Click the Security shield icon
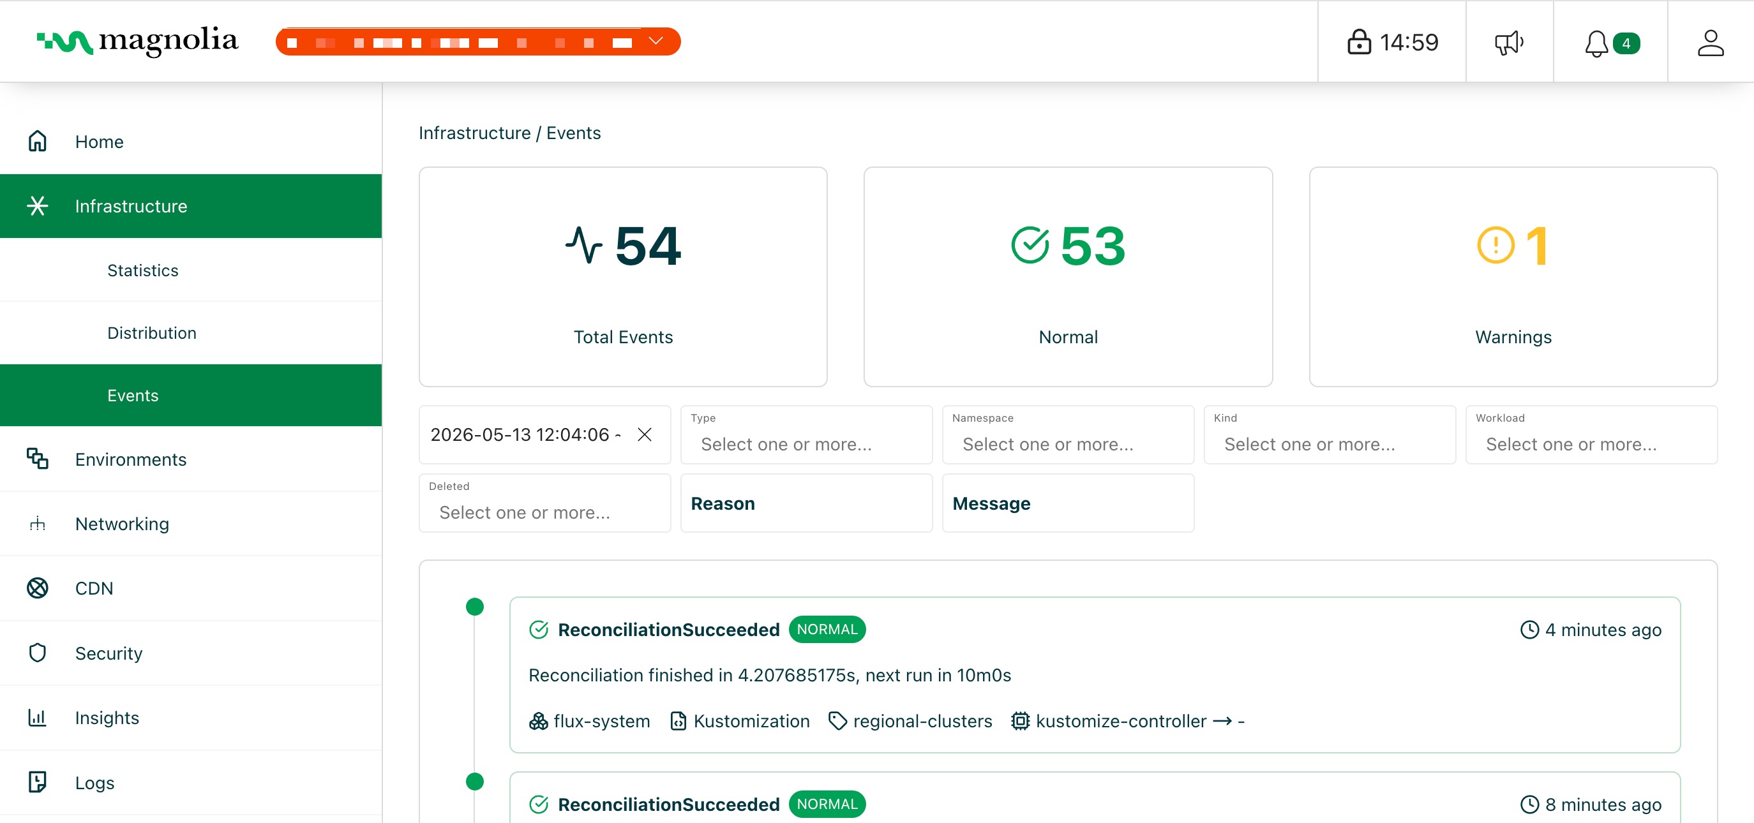 [38, 653]
